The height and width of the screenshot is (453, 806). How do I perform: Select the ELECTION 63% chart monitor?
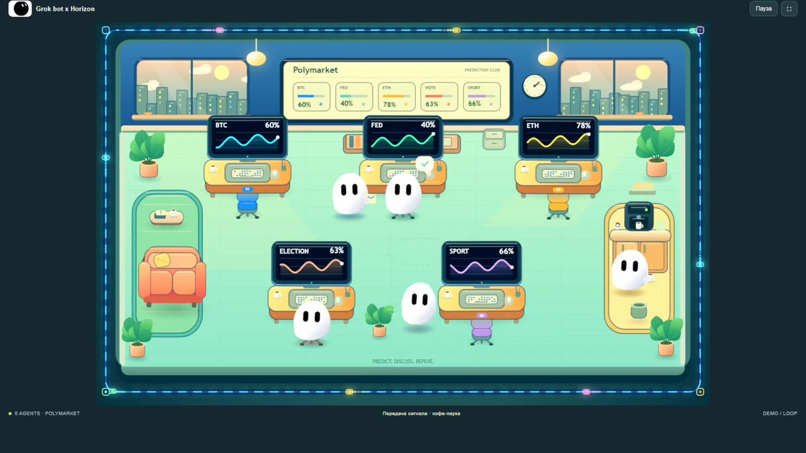click(312, 263)
